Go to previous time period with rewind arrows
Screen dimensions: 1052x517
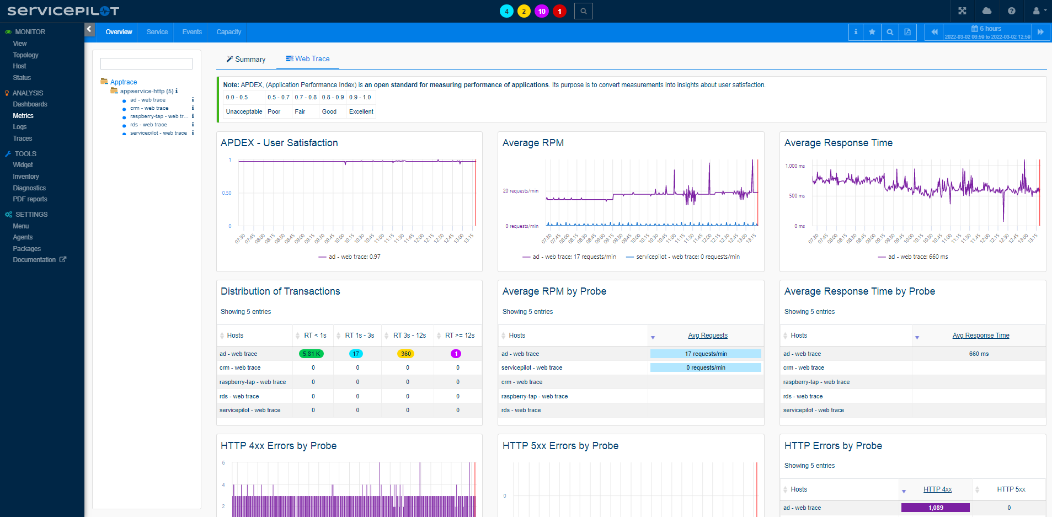pyautogui.click(x=934, y=32)
